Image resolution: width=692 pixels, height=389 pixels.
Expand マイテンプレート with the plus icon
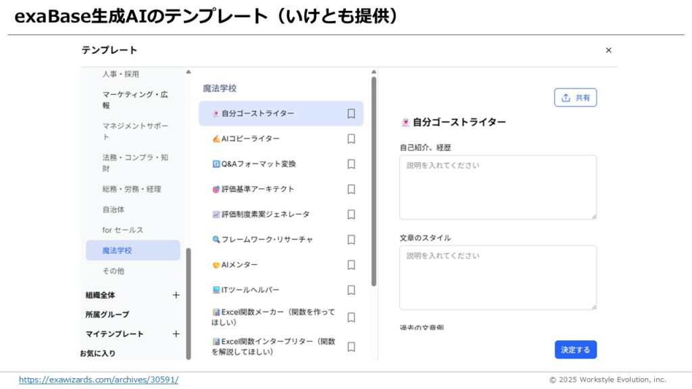(x=176, y=334)
